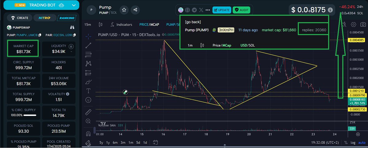Select the forecast and position tool
Viewport: 368px width, 148px height.
pyautogui.click(x=88, y=73)
